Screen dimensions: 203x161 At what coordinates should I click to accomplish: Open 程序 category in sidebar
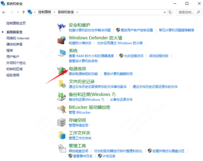coord(9,51)
